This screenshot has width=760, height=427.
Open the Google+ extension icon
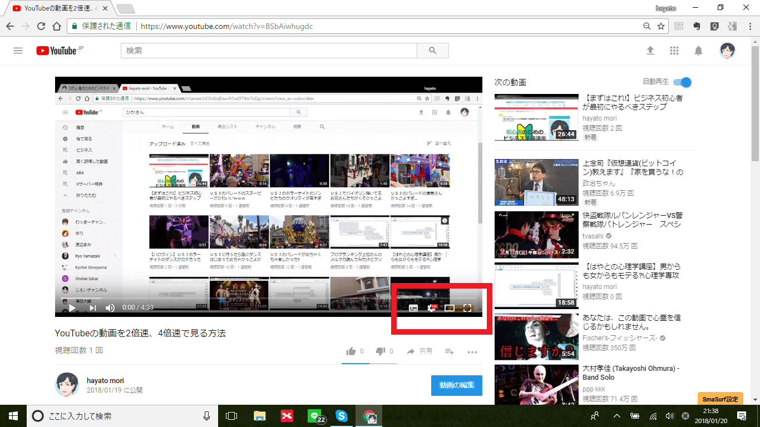tap(732, 26)
